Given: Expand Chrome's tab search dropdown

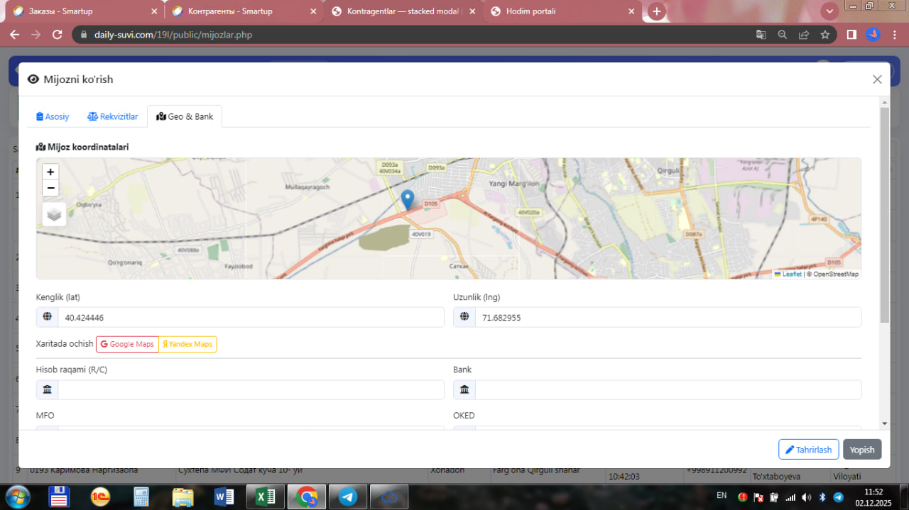Looking at the screenshot, I should tap(829, 11).
